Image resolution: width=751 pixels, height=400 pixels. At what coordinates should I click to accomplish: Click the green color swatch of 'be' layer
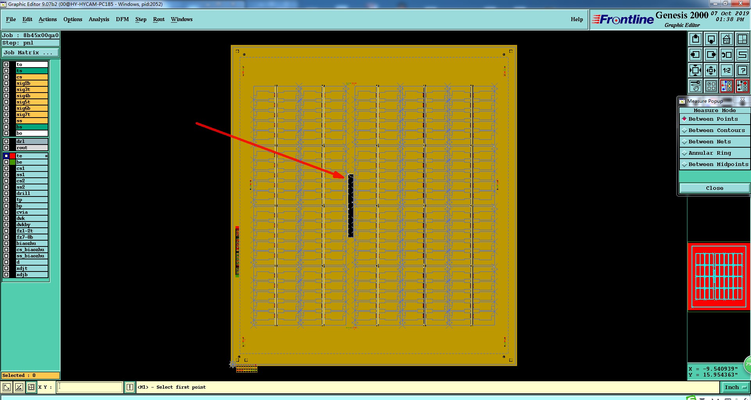[x=13, y=162]
